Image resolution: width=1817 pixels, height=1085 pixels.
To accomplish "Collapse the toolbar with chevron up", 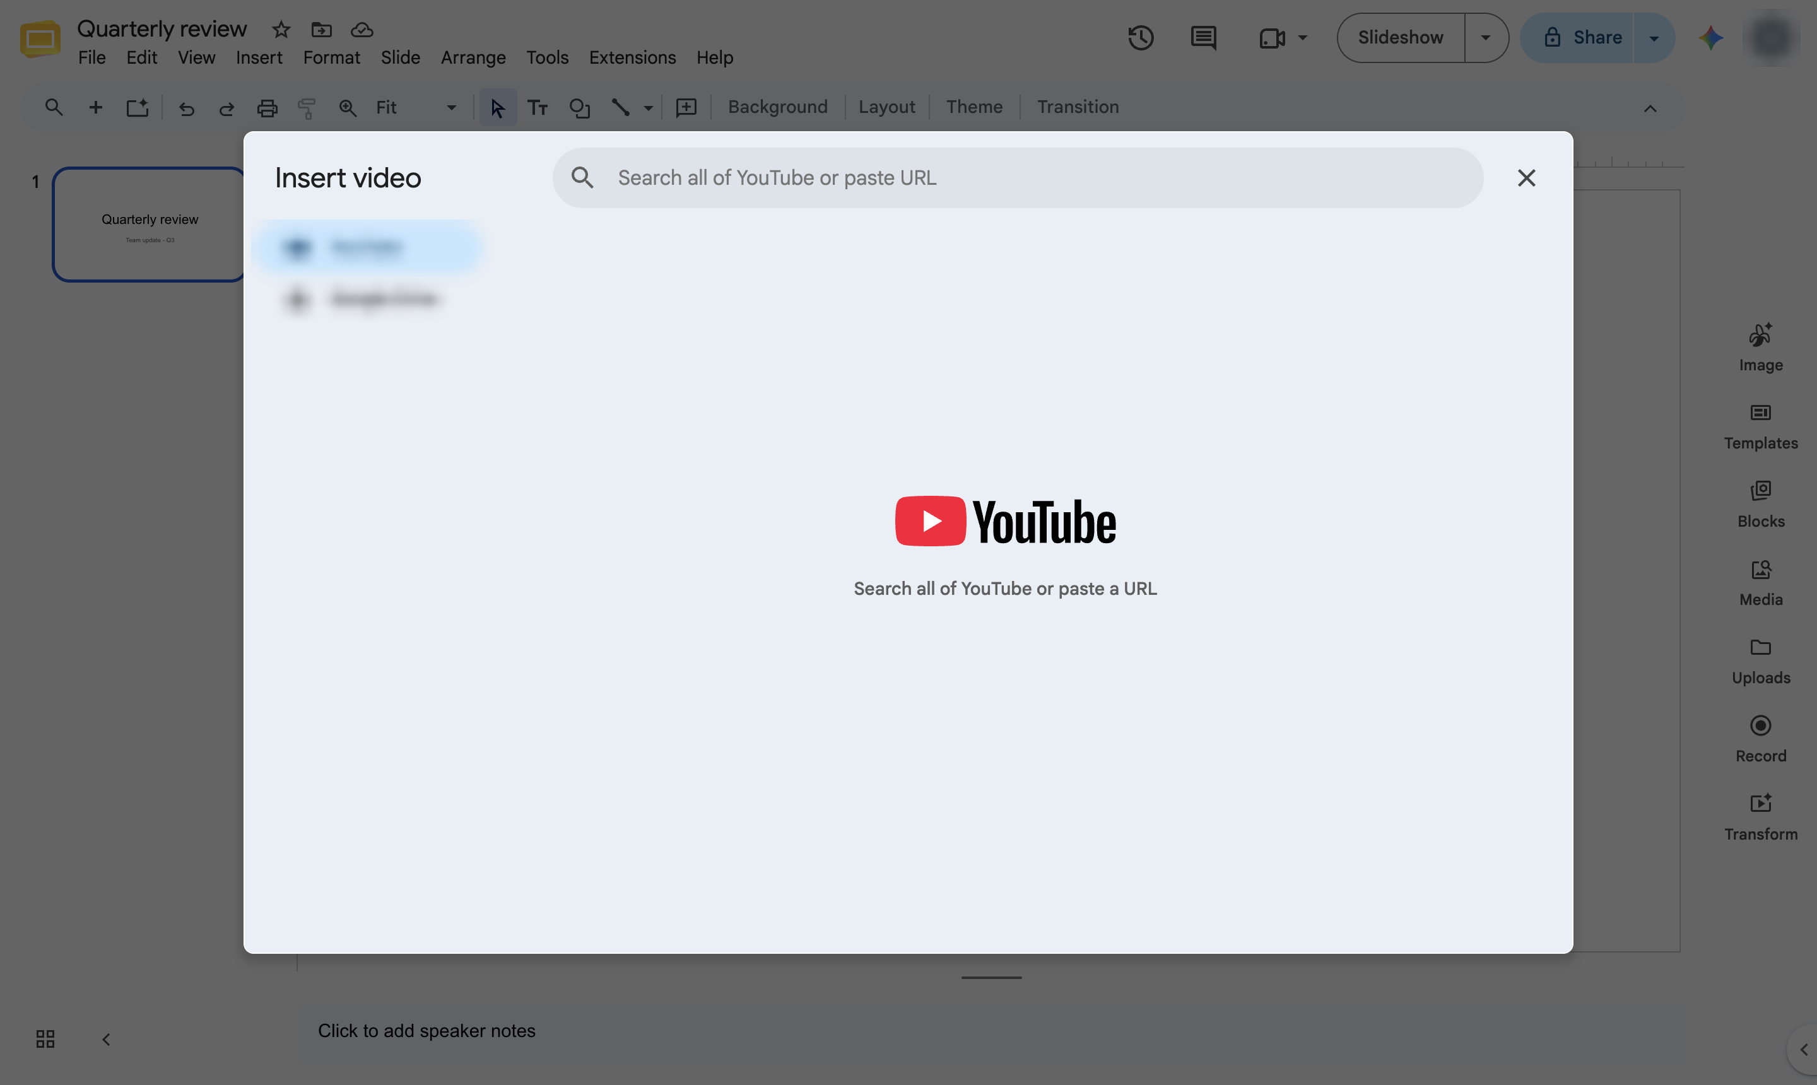I will pyautogui.click(x=1650, y=108).
